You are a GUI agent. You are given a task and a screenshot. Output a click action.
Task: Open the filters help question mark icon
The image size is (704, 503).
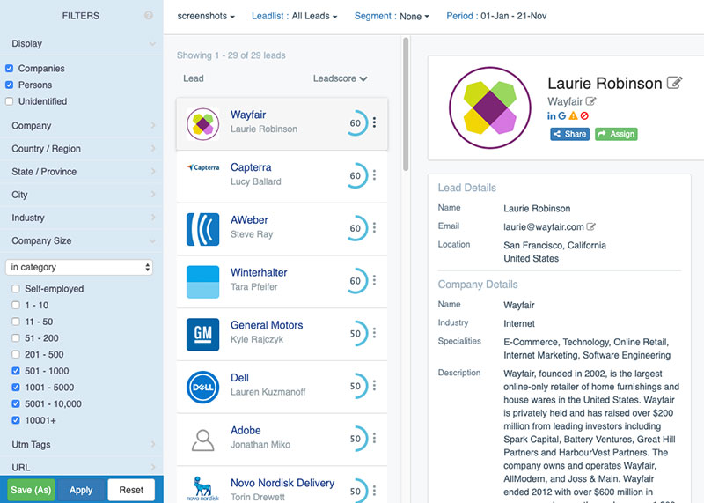(x=149, y=16)
